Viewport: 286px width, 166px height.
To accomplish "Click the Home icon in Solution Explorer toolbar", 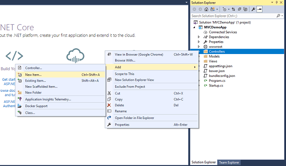I will point(206,9).
